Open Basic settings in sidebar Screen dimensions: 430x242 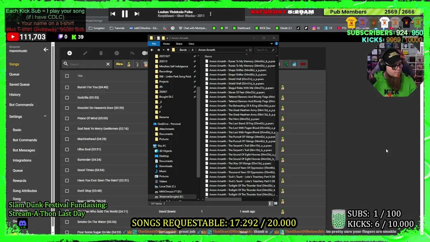pyautogui.click(x=17, y=130)
